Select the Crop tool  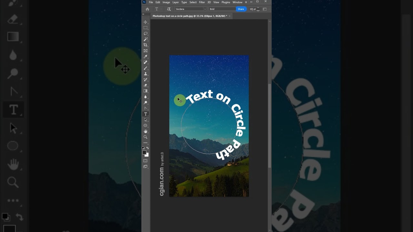point(146,45)
